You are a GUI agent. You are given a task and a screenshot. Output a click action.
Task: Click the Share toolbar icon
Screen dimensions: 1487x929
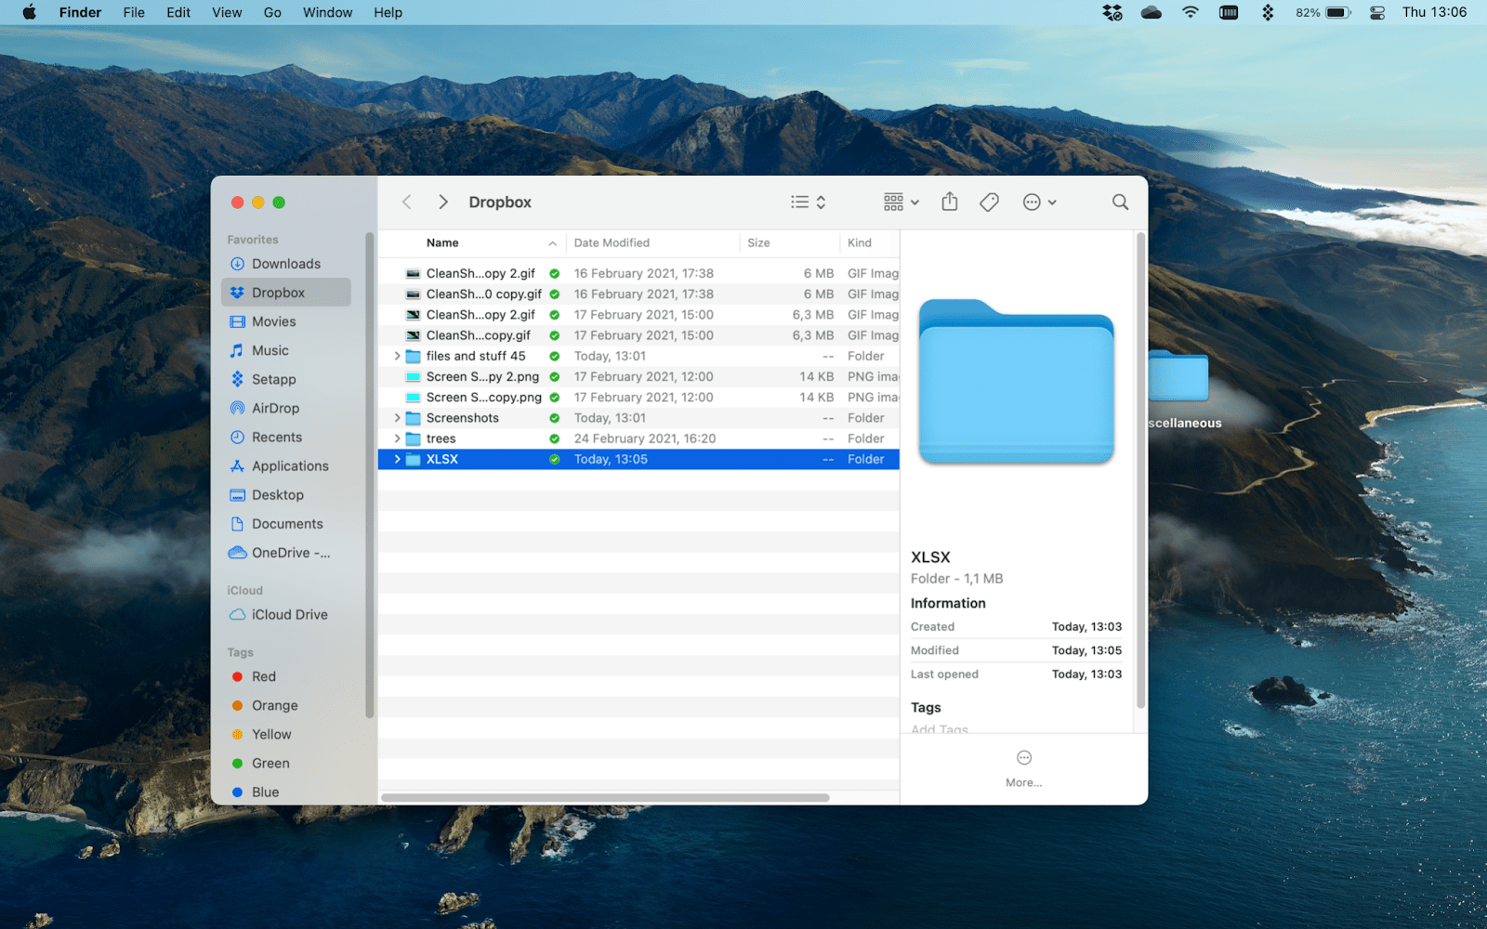(949, 202)
